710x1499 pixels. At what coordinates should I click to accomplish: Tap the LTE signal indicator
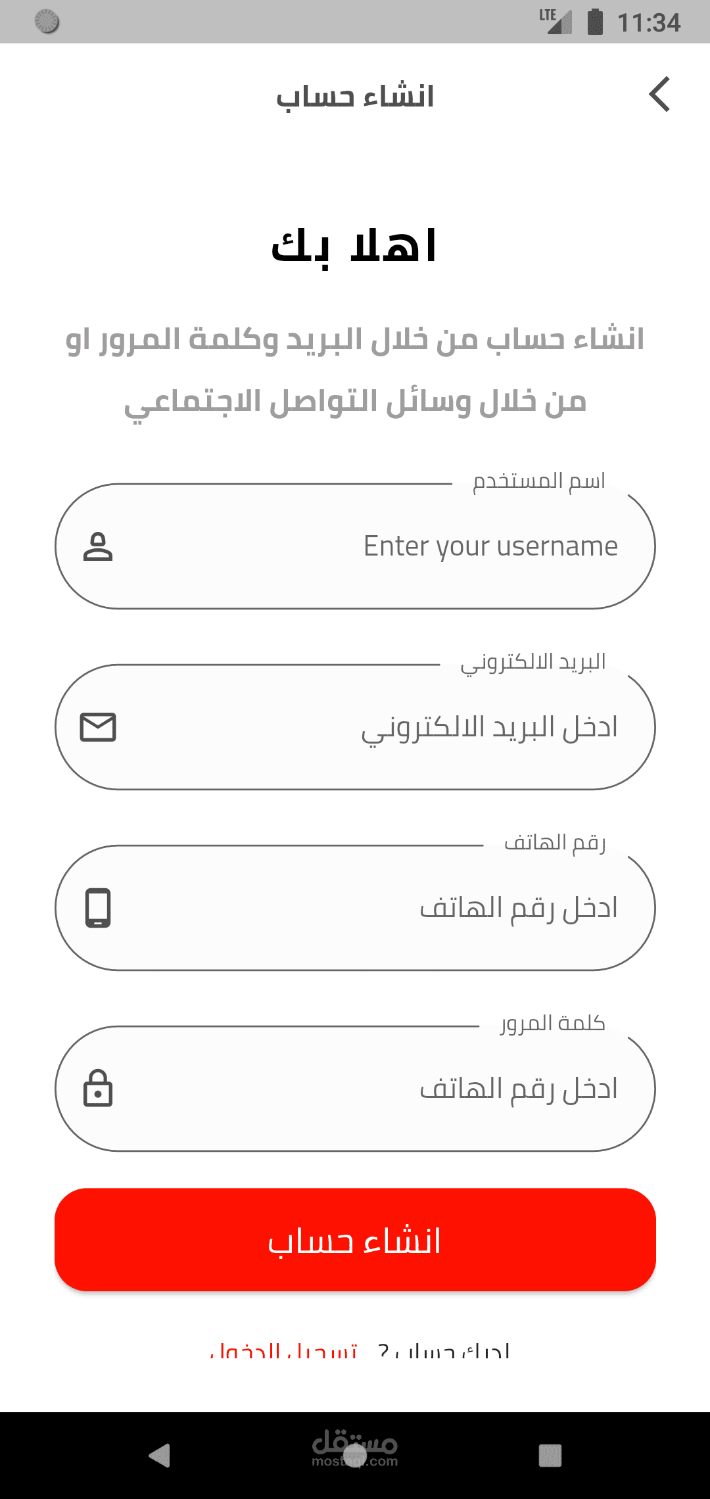pyautogui.click(x=555, y=21)
